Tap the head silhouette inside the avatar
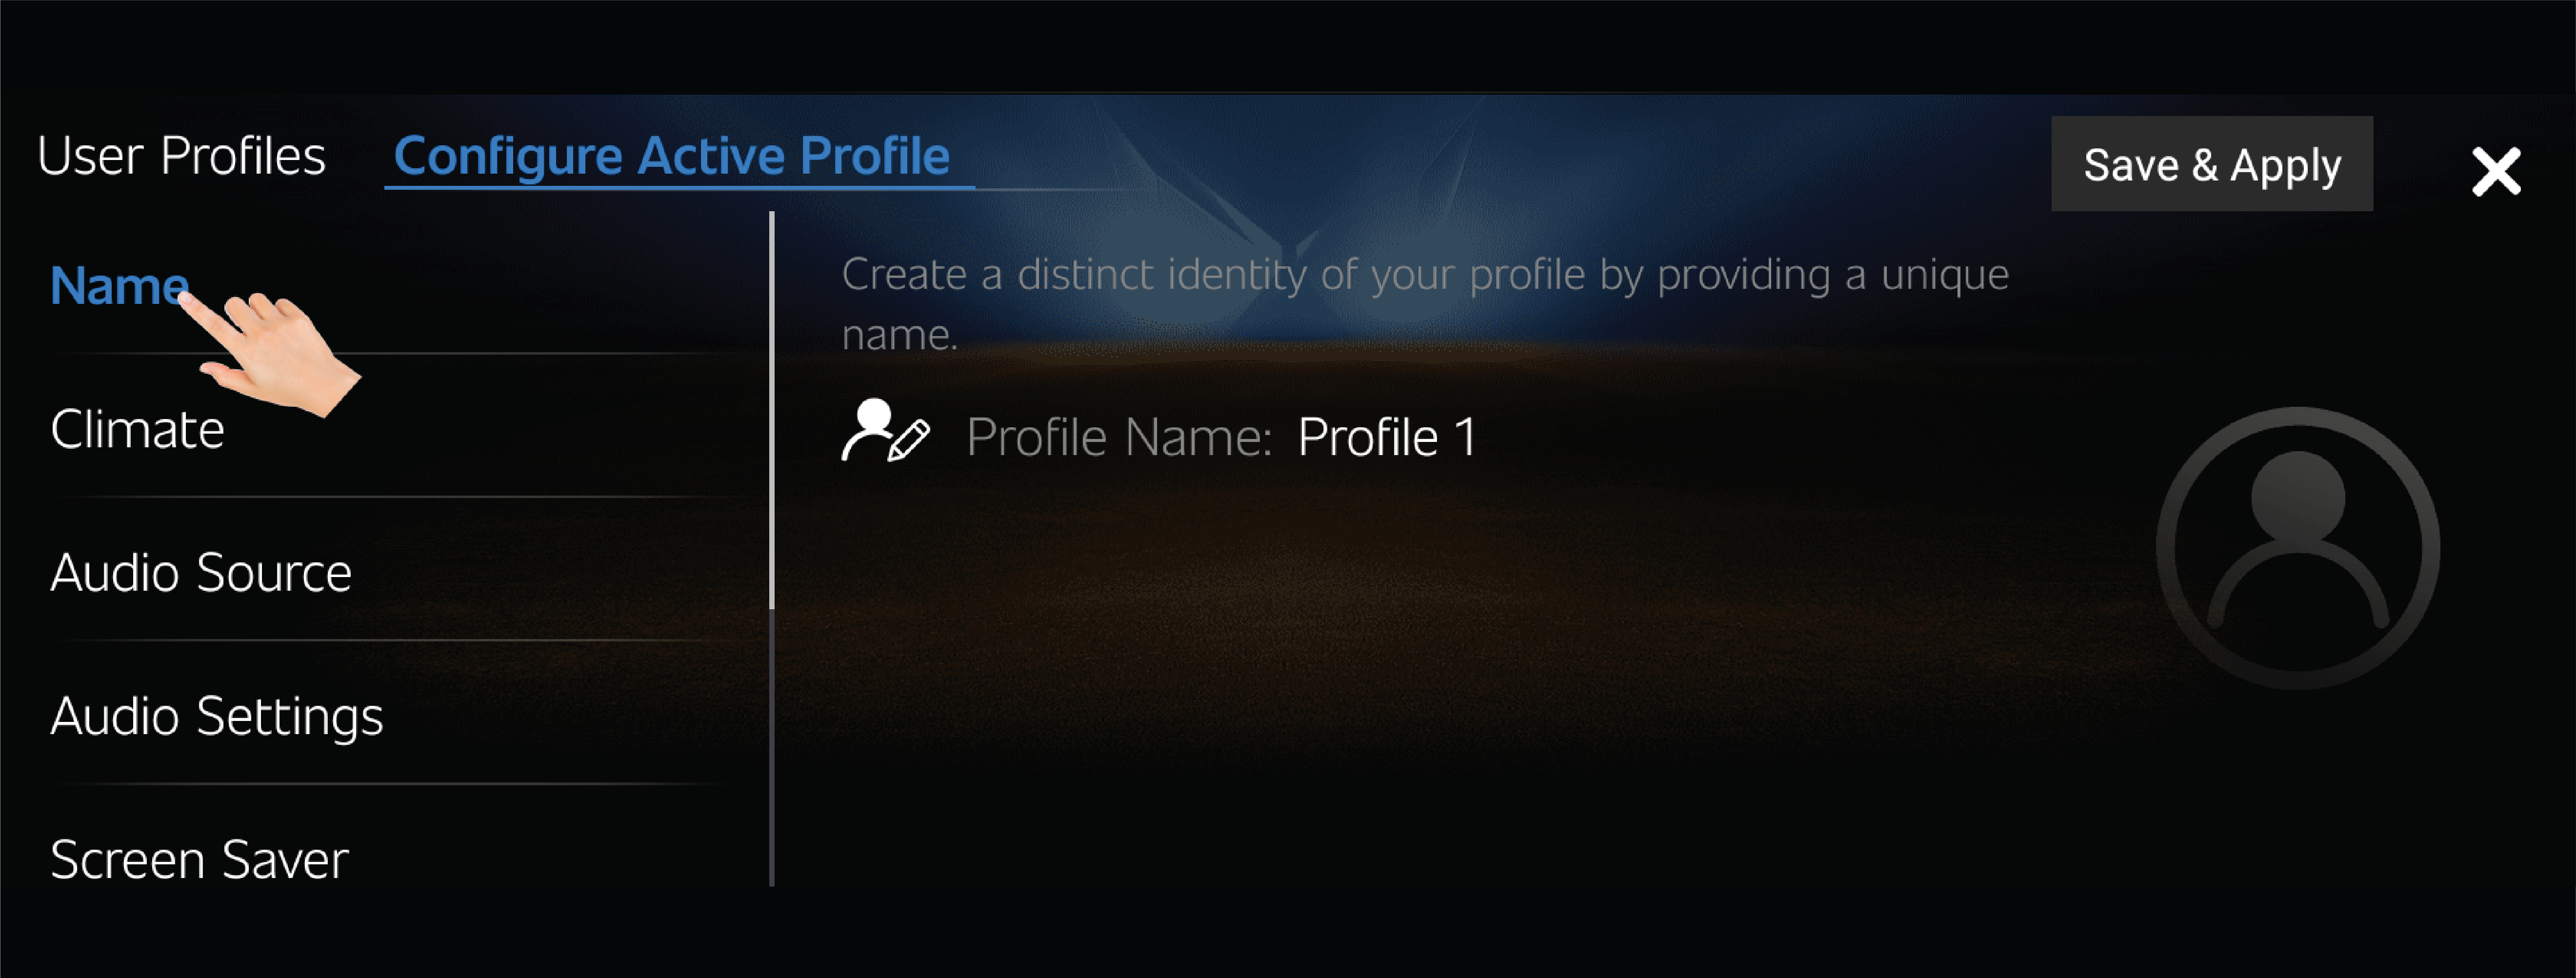Screen dimensions: 2576x978 click(2297, 498)
